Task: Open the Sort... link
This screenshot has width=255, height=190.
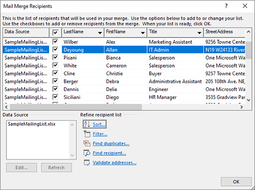Action: pyautogui.click(x=99, y=124)
